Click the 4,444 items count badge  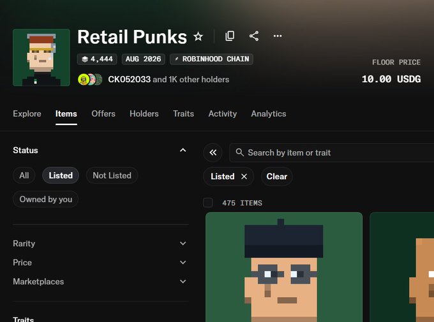tap(97, 59)
